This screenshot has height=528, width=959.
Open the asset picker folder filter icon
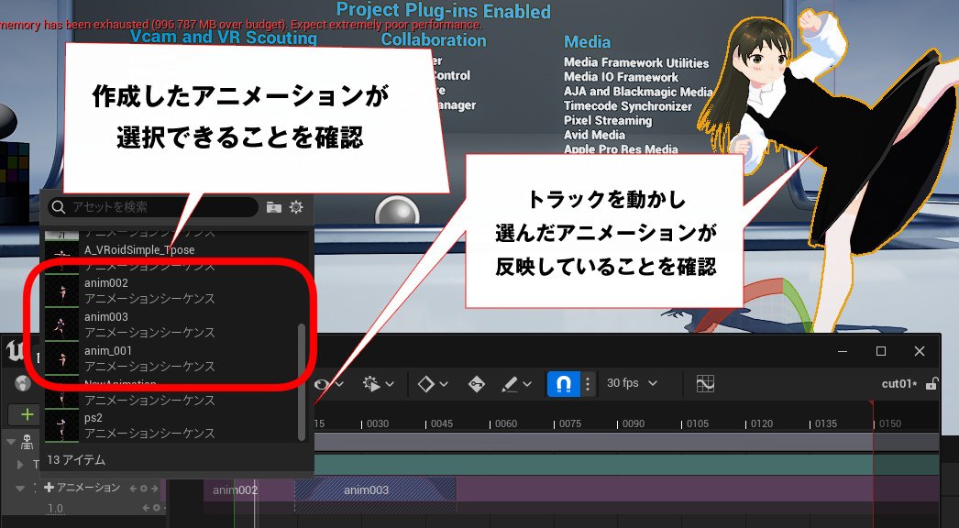[273, 207]
